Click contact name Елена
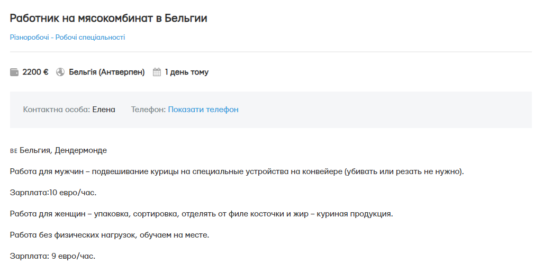543x263 pixels. pos(104,110)
